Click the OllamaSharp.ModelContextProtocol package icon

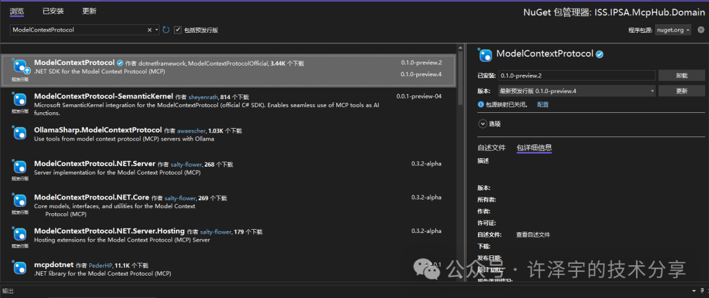tap(20, 133)
